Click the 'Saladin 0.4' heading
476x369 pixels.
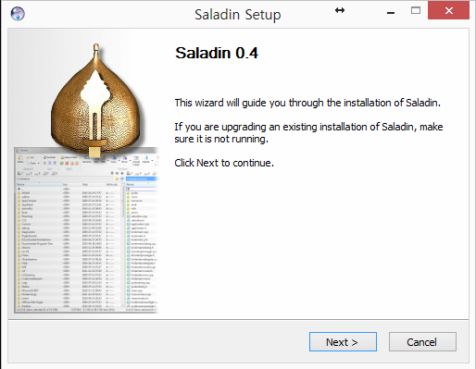click(217, 53)
